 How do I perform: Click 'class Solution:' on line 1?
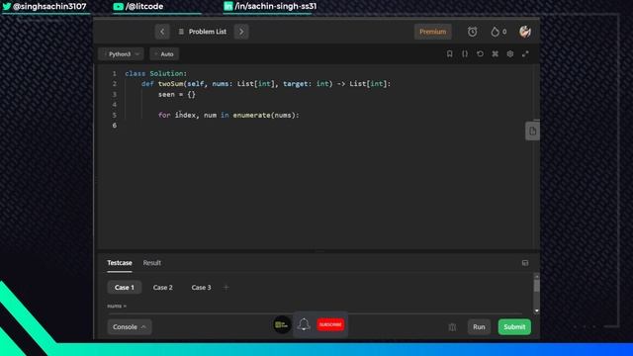156,73
